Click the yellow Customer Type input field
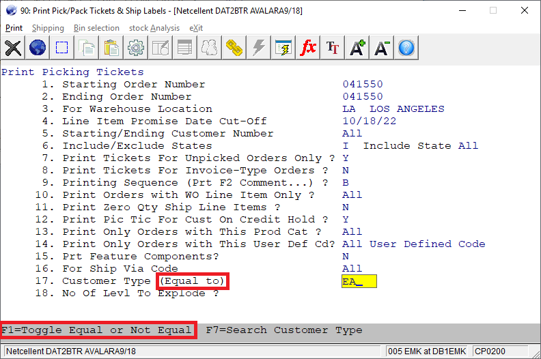 (359, 281)
